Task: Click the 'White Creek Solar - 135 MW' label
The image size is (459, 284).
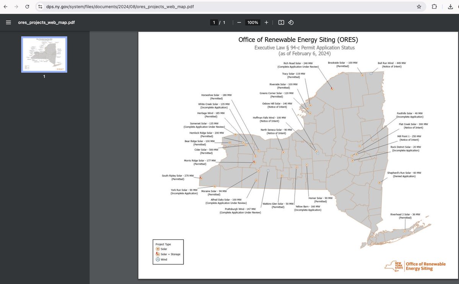Action: click(214, 104)
